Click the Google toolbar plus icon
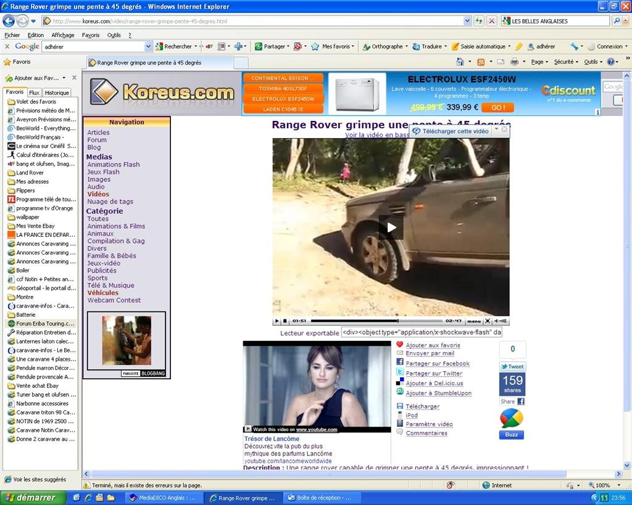The width and height of the screenshot is (632, 505). pos(239,47)
